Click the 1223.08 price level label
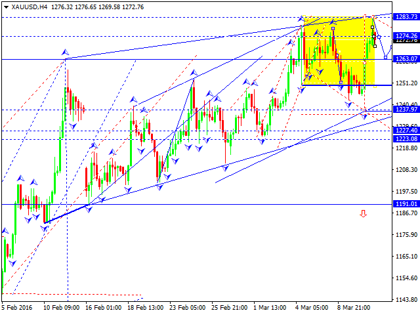Image resolution: width=420 pixels, height=315 pixels. click(406, 138)
